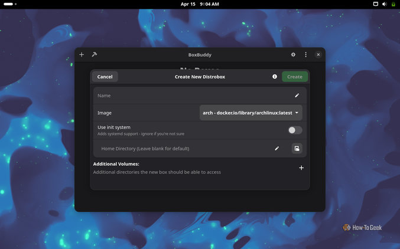Toggle the Use init system switch

295,130
